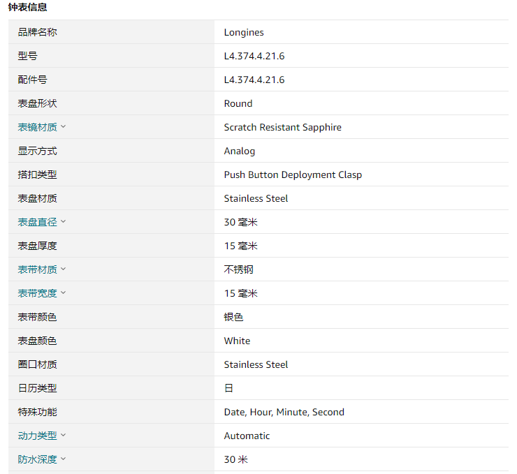Image resolution: width=517 pixels, height=474 pixels.
Task: Select the 日 calendar type value
Action: [x=228, y=388]
